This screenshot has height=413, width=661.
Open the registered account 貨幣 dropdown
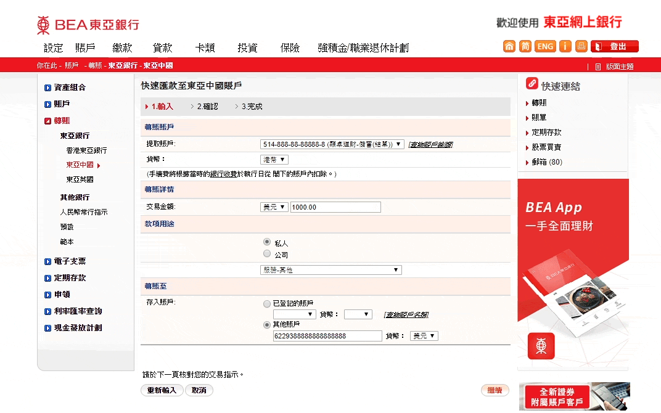pyautogui.click(x=358, y=314)
